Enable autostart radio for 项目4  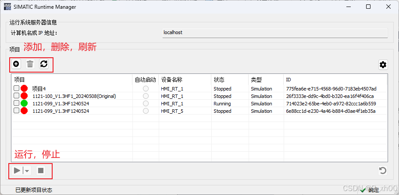146,89
